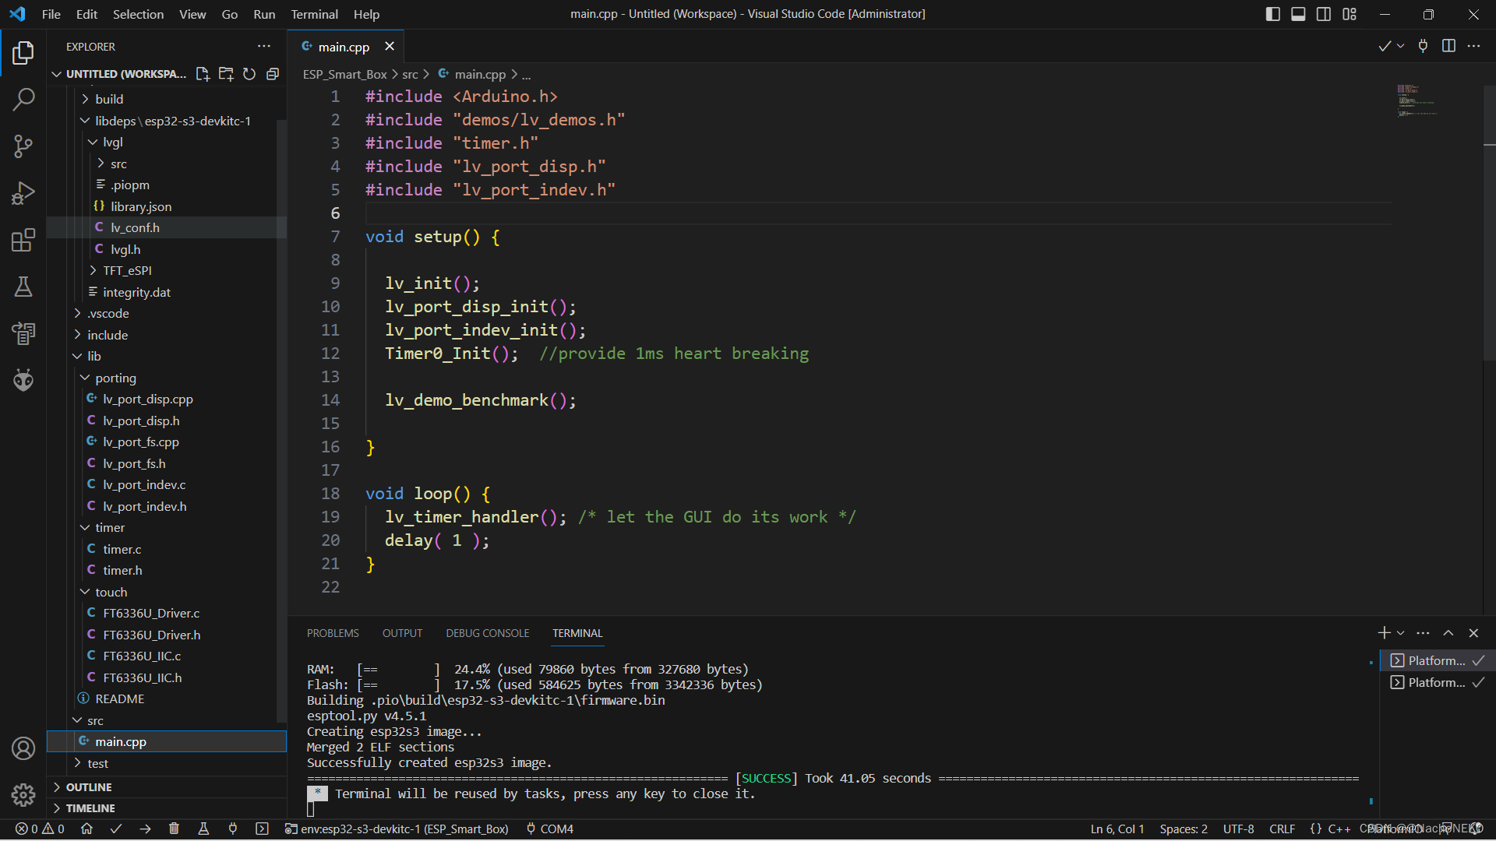This screenshot has height=841, width=1496.
Task: Open the File menu in menu bar
Action: coord(51,13)
